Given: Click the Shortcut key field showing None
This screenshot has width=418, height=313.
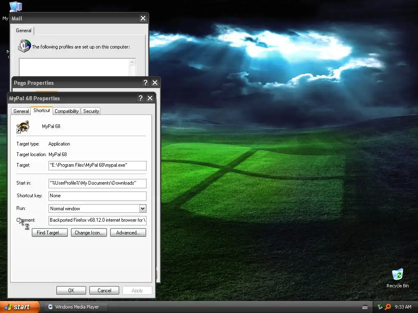Looking at the screenshot, I should [x=97, y=196].
